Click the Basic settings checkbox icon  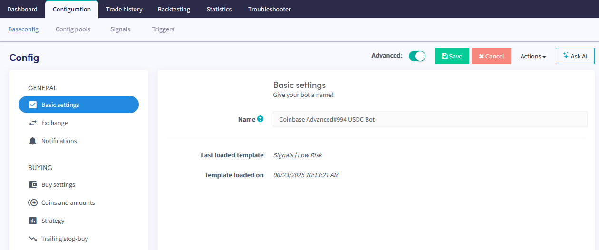pos(33,105)
